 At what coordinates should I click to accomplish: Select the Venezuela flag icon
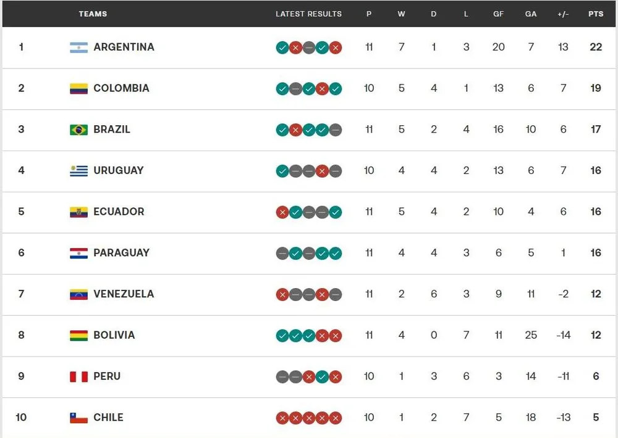79,294
